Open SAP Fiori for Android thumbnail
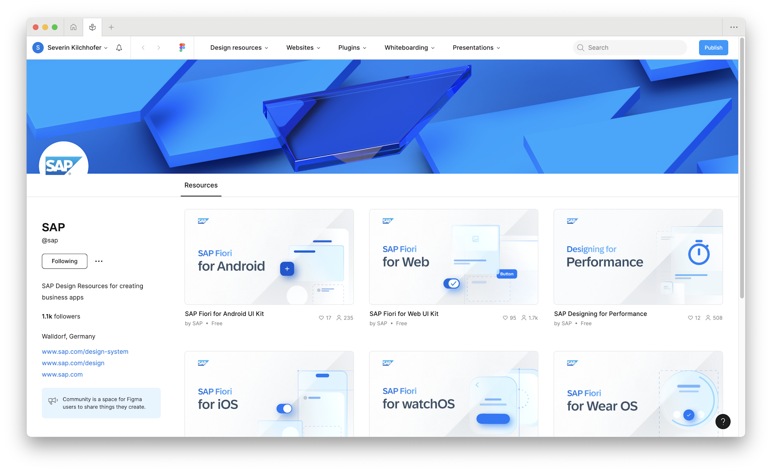 [269, 257]
